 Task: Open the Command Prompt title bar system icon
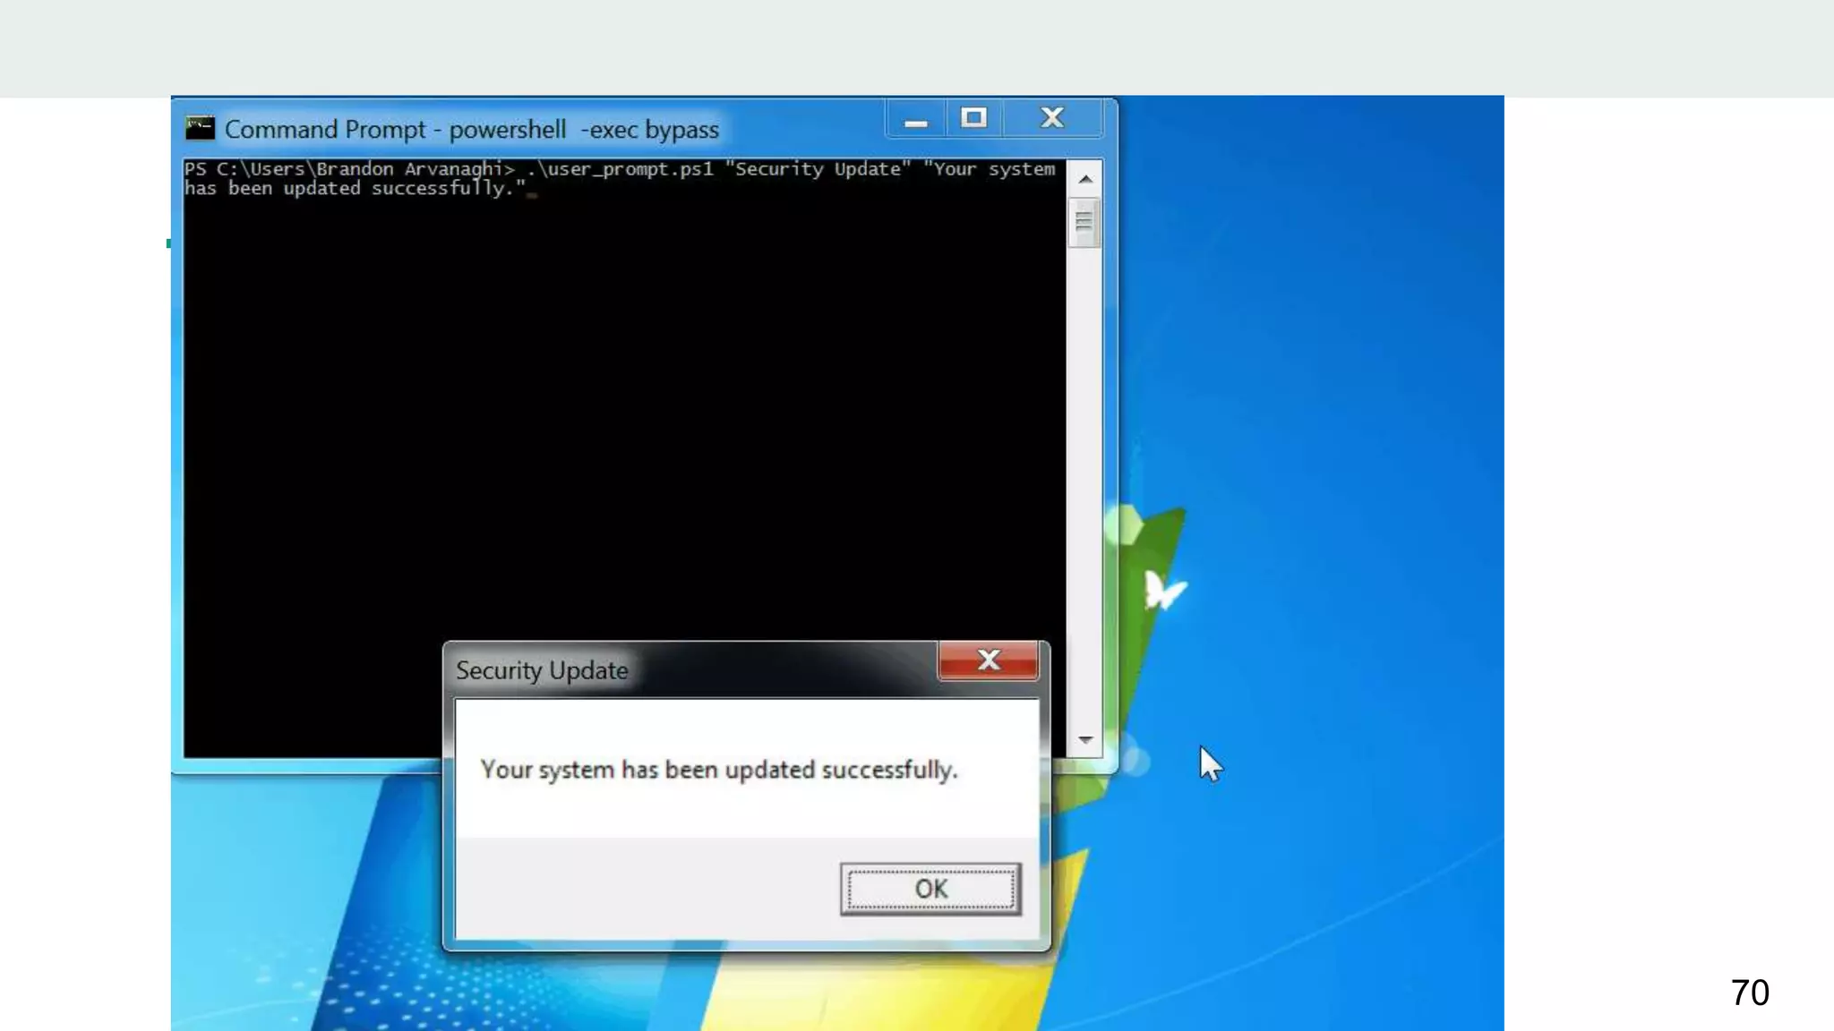[x=200, y=128]
